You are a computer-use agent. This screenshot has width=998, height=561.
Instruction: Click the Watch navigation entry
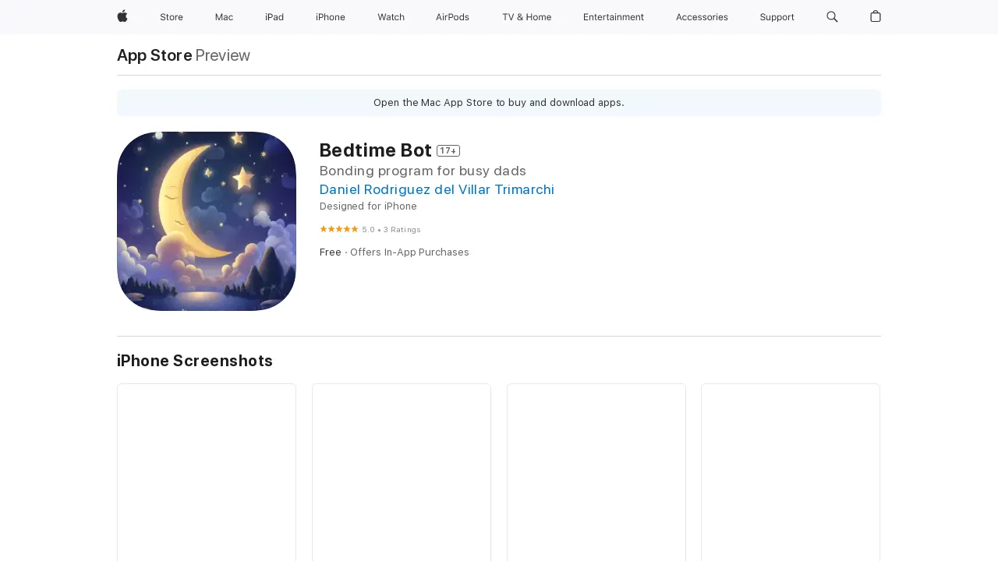point(391,17)
